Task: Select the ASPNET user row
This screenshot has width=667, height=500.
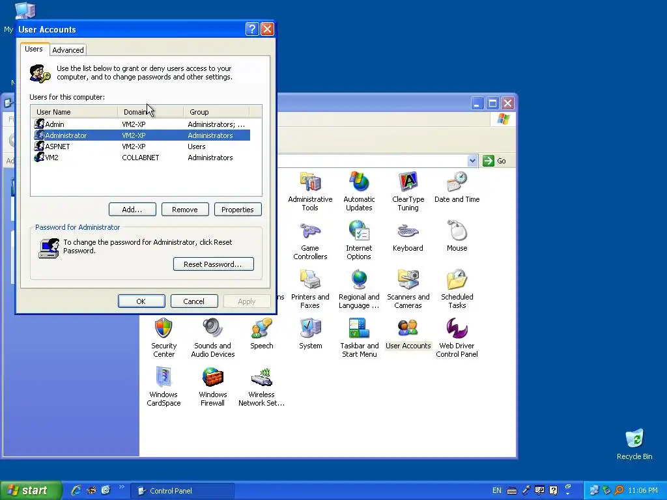Action: coord(141,146)
